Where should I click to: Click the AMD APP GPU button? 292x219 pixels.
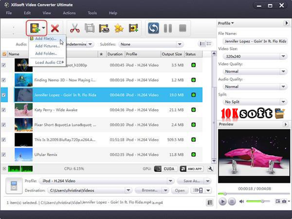pyautogui.click(x=192, y=169)
